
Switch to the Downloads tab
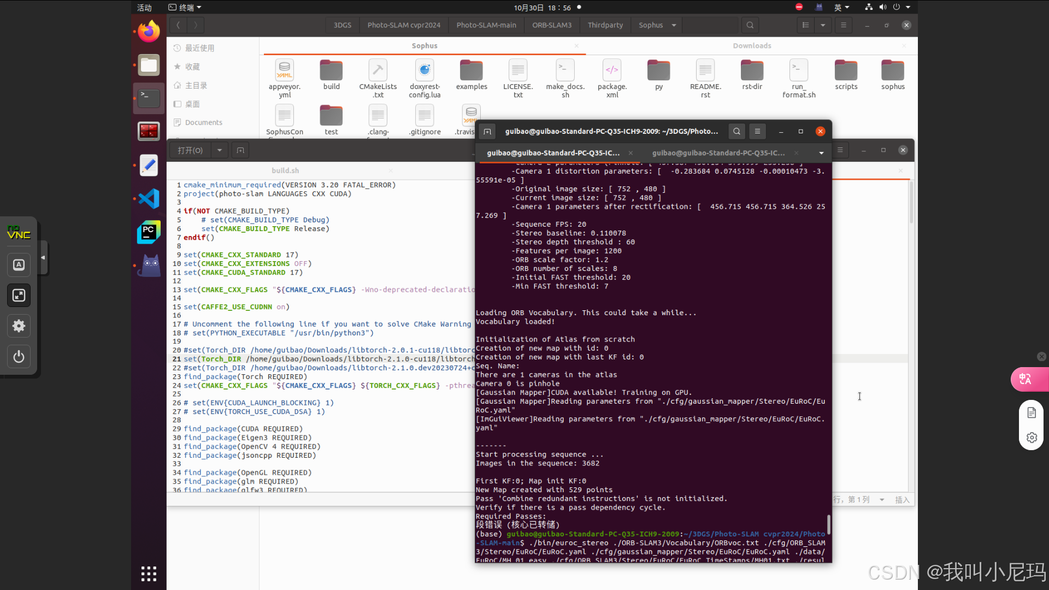(752, 46)
